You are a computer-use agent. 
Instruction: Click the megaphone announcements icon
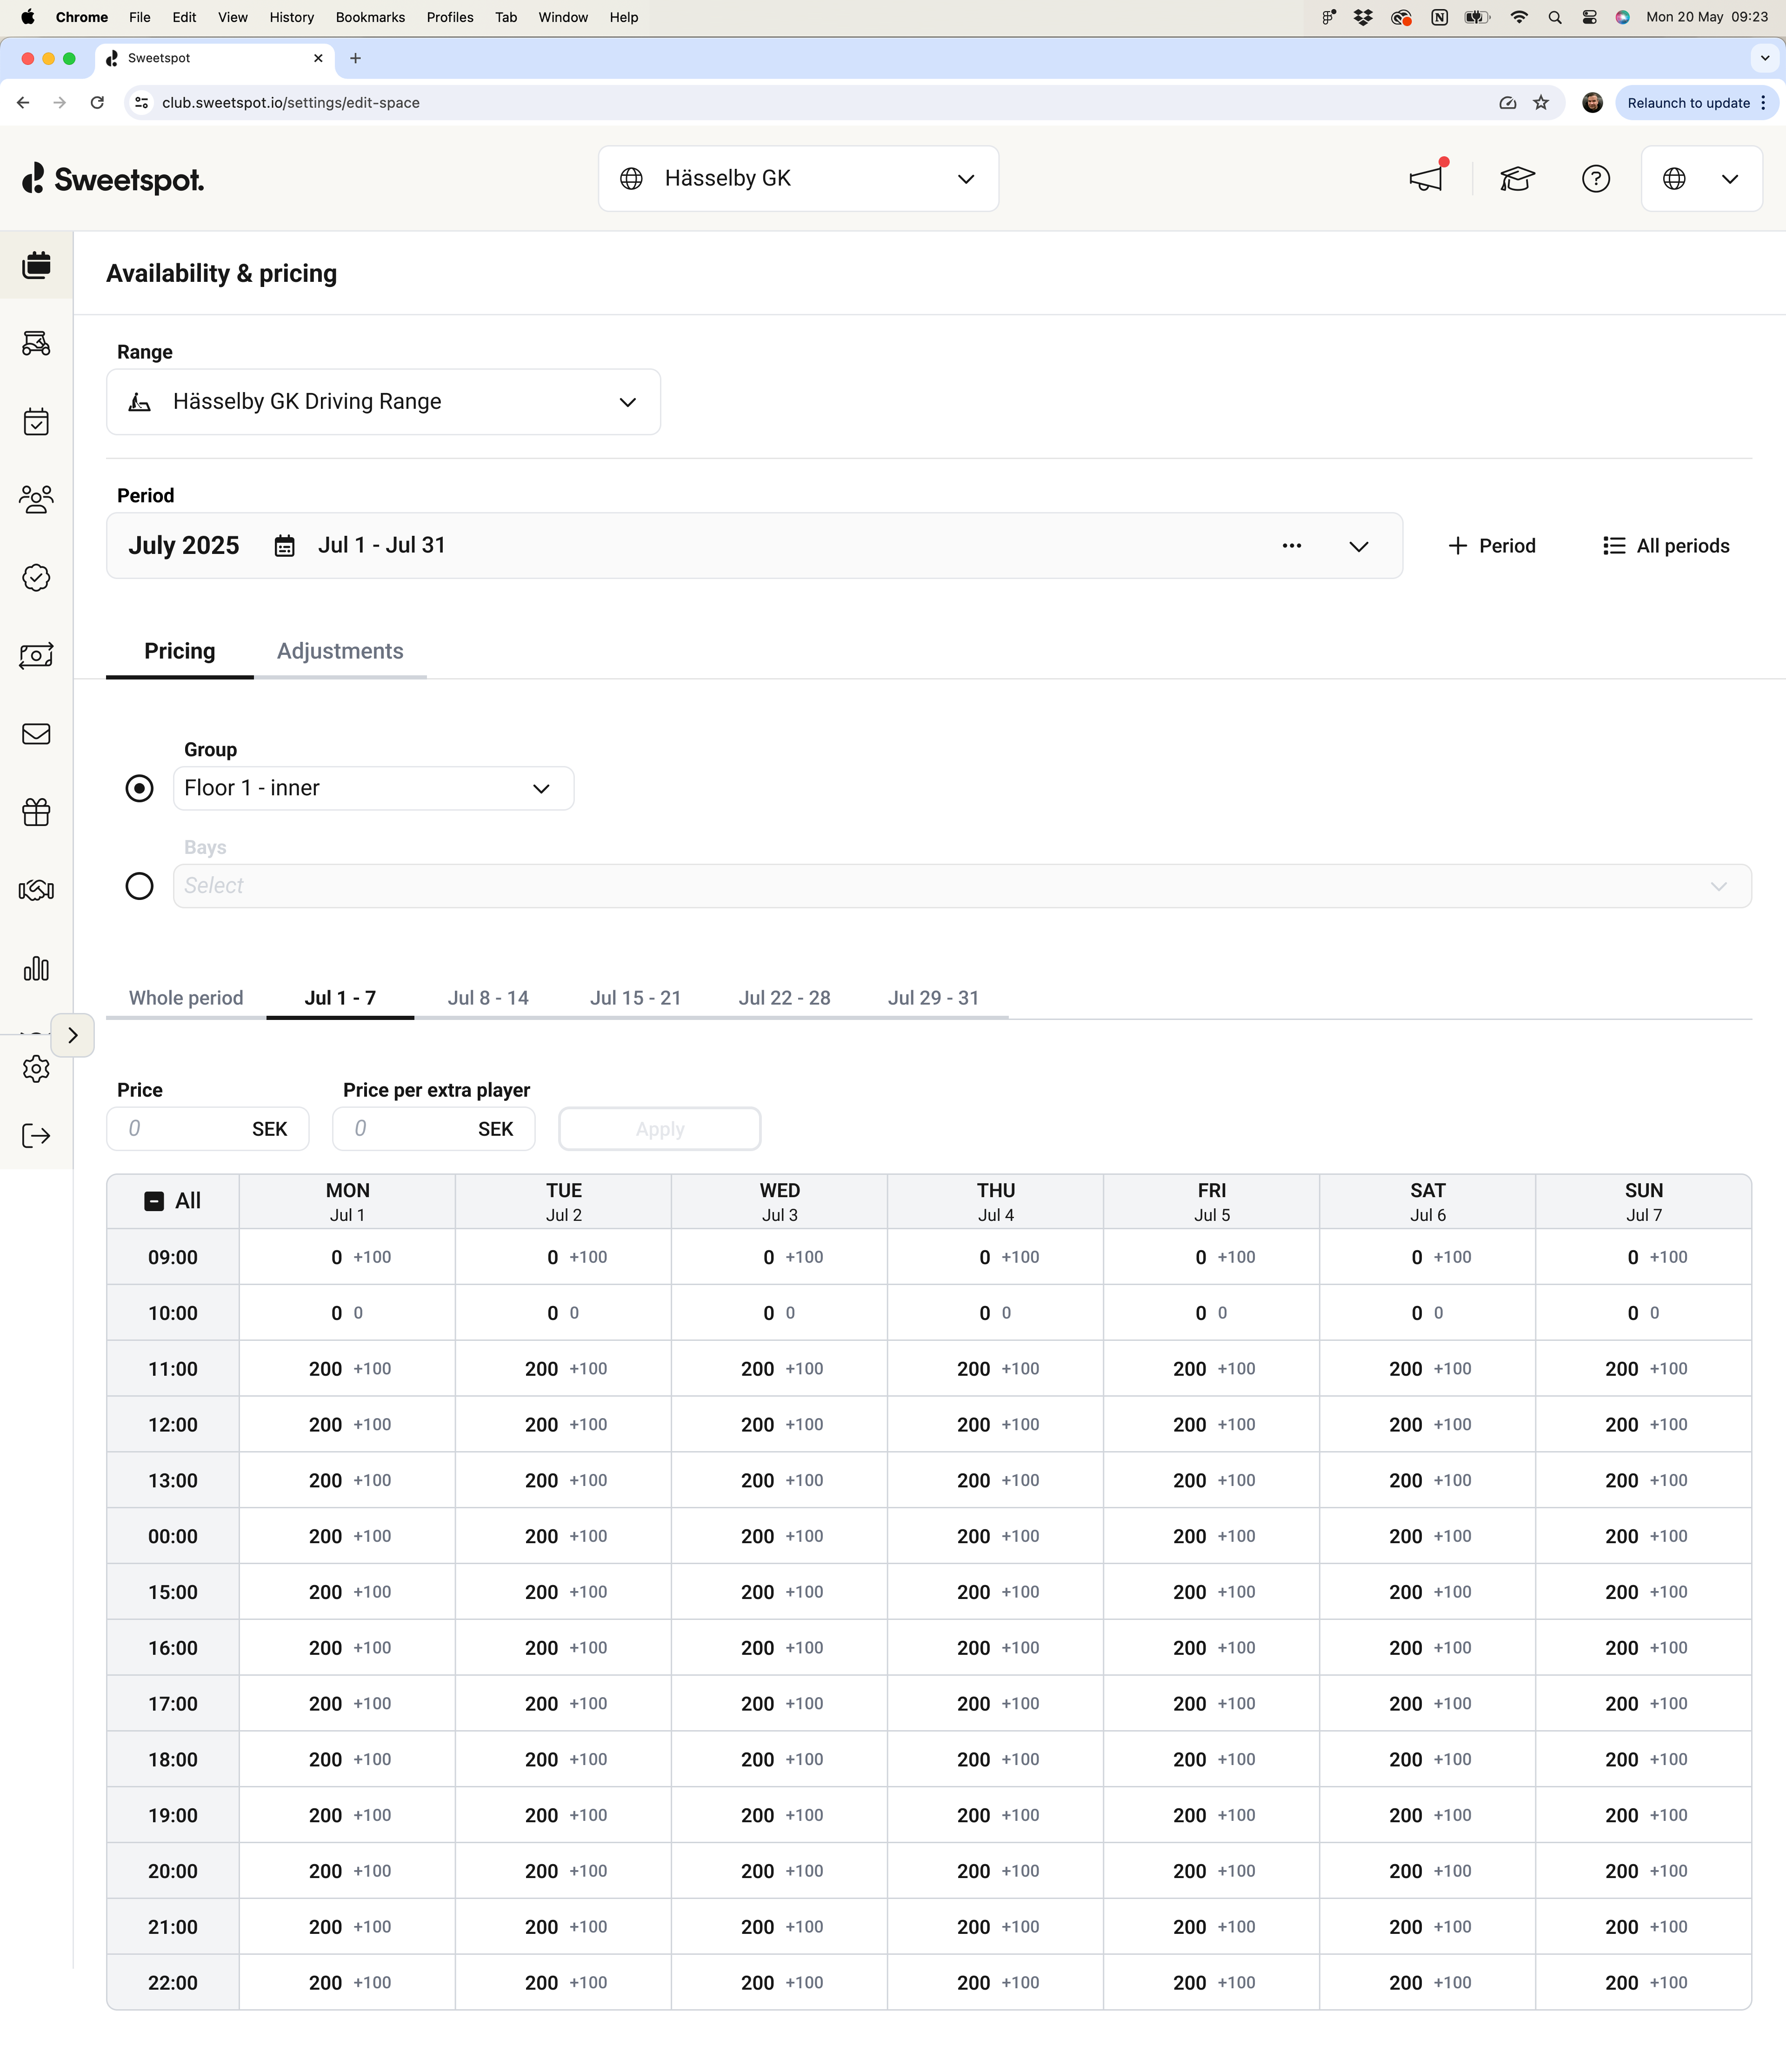tap(1426, 179)
